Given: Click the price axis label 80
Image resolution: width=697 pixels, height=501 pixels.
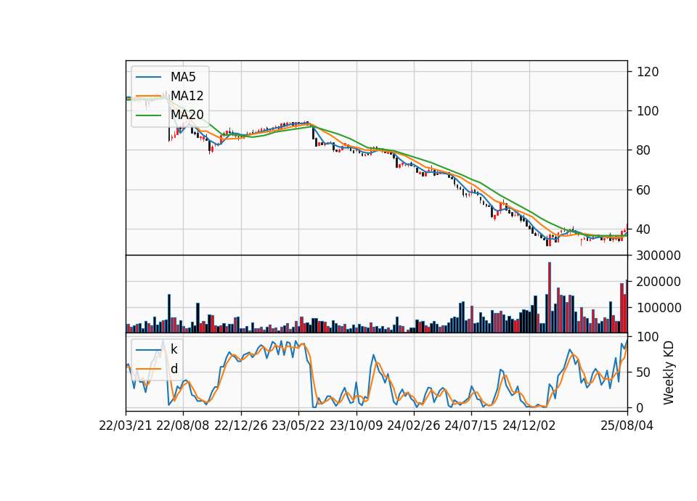Looking at the screenshot, I should [x=644, y=151].
